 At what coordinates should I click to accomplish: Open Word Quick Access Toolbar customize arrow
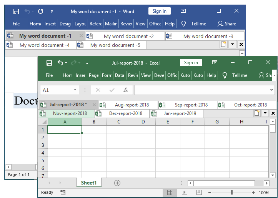pos(52,12)
